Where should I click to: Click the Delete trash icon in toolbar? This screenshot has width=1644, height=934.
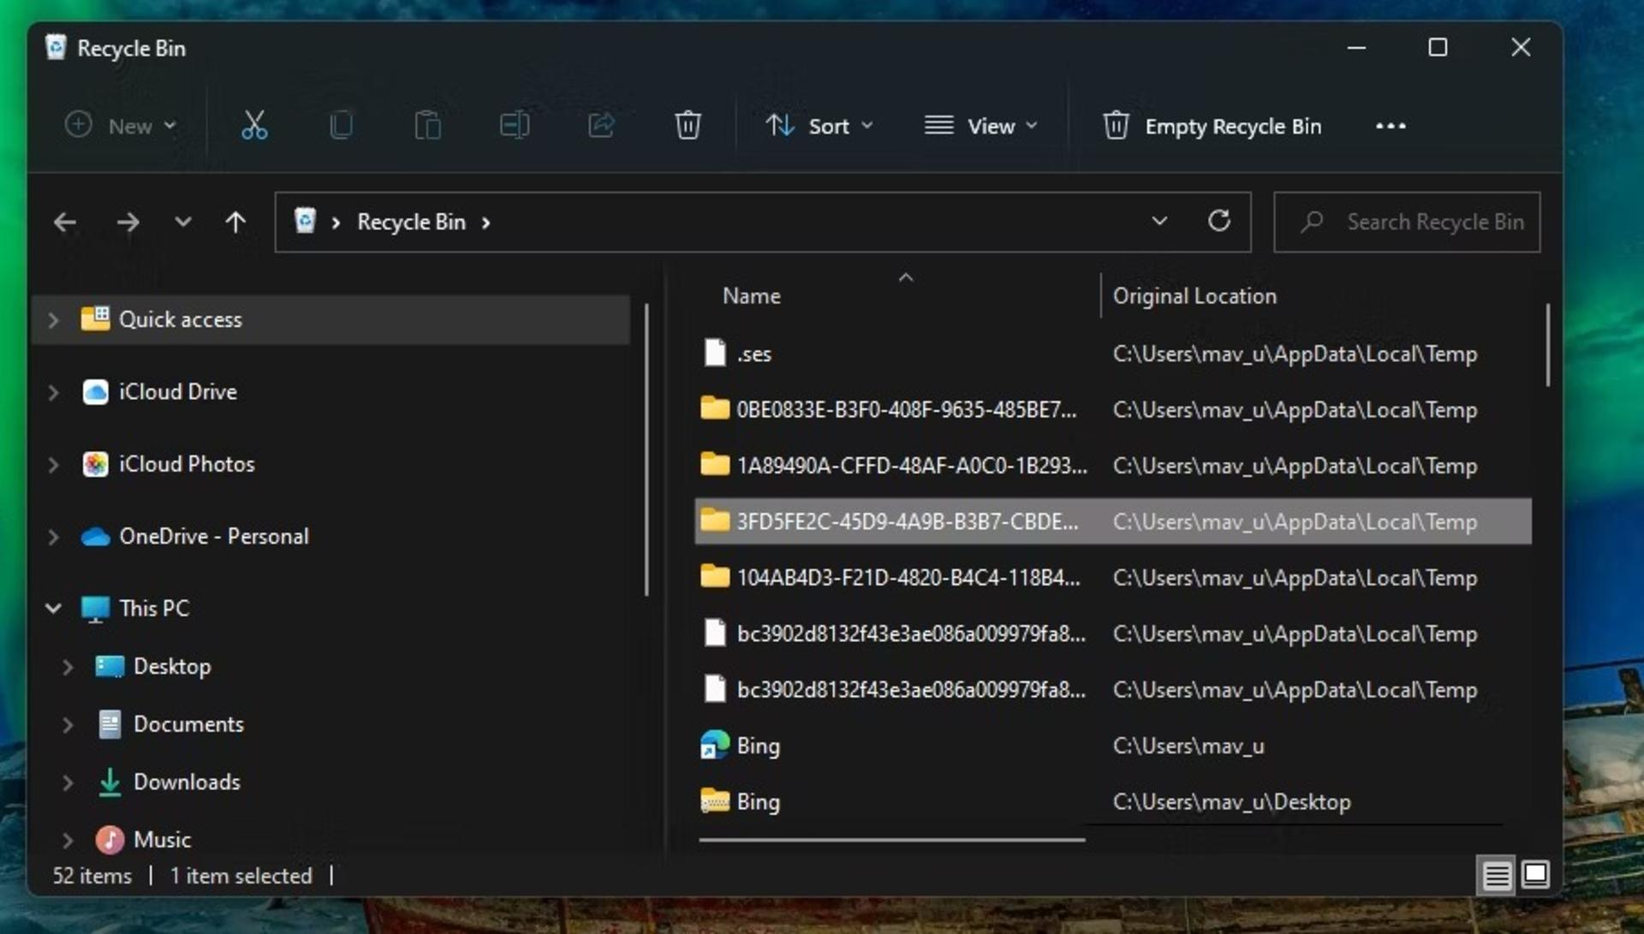click(x=688, y=126)
